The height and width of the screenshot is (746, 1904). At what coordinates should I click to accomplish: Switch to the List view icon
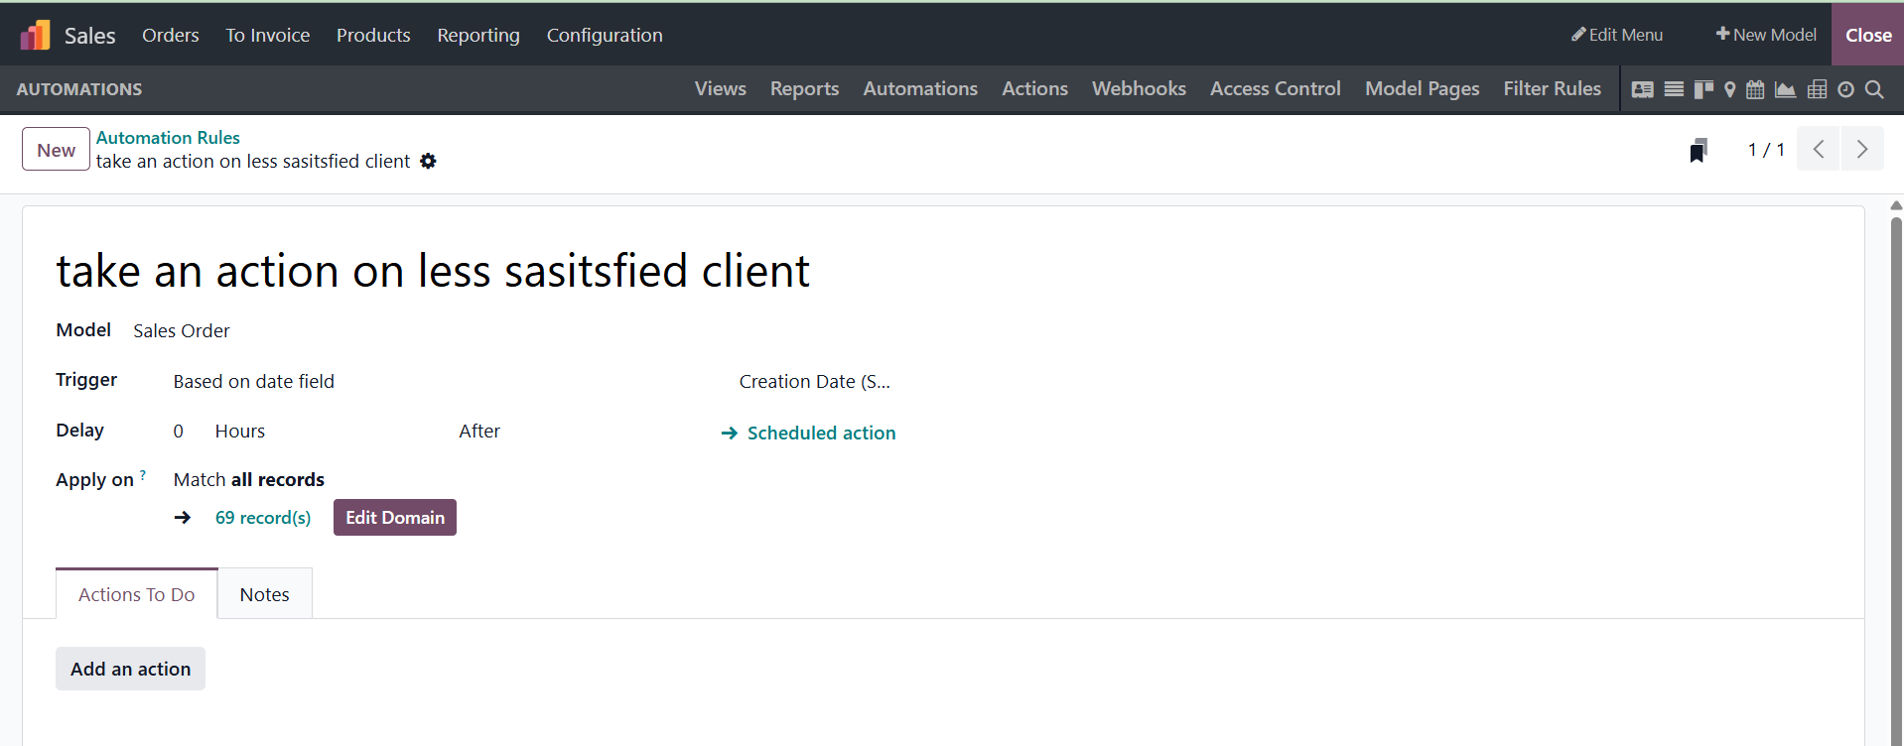1674,89
